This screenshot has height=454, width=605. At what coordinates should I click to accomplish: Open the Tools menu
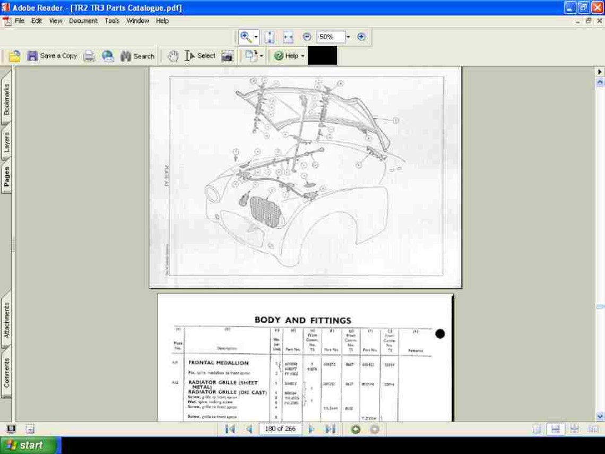pyautogui.click(x=113, y=21)
